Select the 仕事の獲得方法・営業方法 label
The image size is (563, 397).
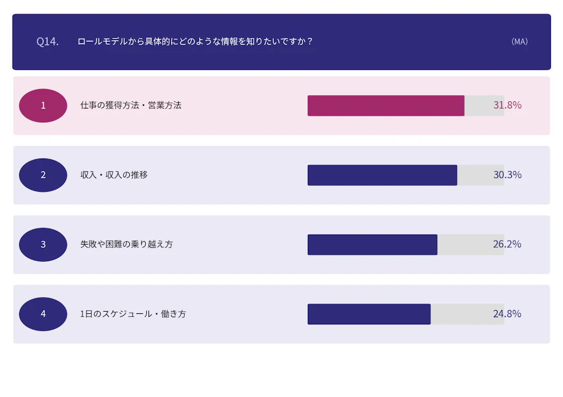click(131, 105)
